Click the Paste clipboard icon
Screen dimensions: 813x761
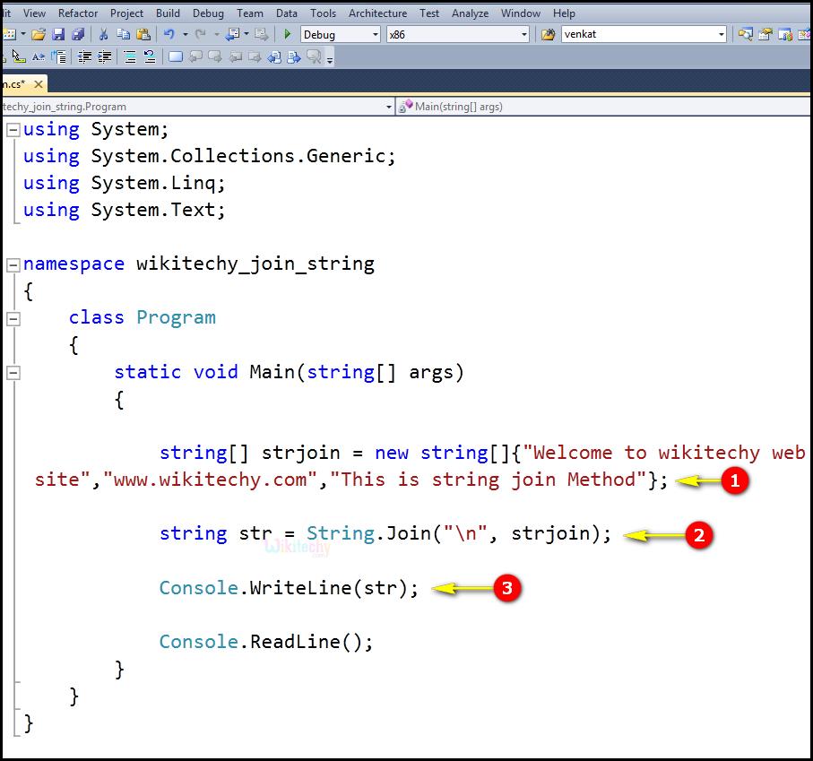(x=143, y=33)
